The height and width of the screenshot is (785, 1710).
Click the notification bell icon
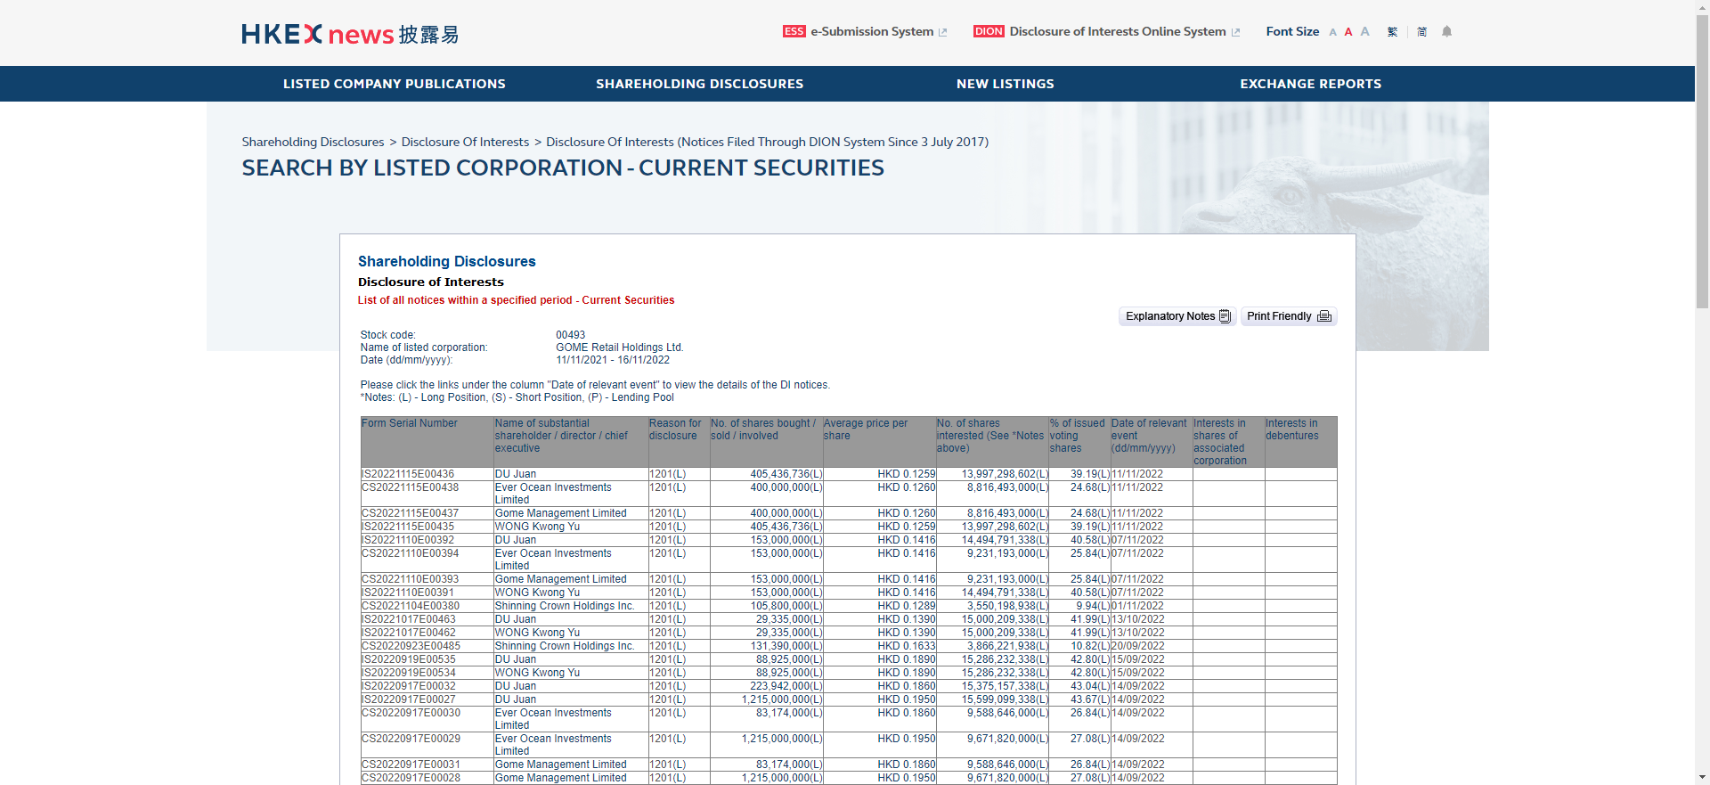point(1446,32)
